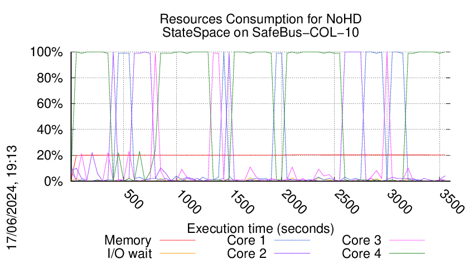Click the 40% y-axis label
The height and width of the screenshot is (264, 474).
pyautogui.click(x=50, y=129)
